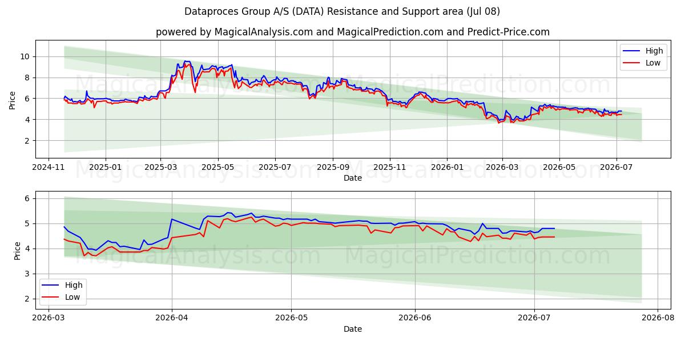Click the '2024-11' x-axis label on top chart
Screen dimensions: 685x342
point(48,168)
